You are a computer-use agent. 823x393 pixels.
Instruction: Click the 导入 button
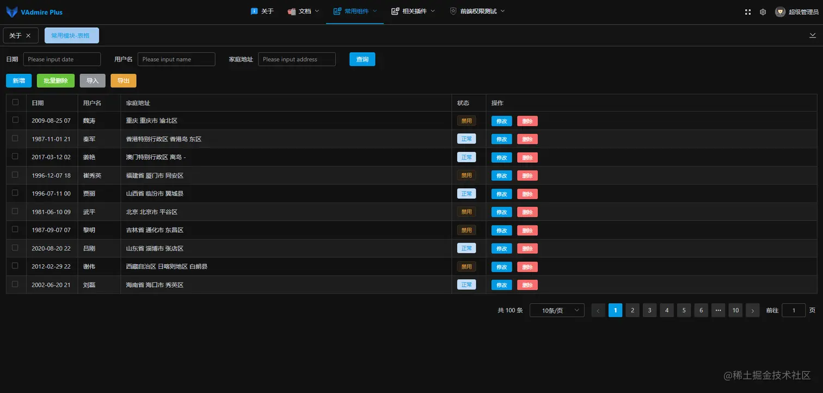pyautogui.click(x=93, y=81)
